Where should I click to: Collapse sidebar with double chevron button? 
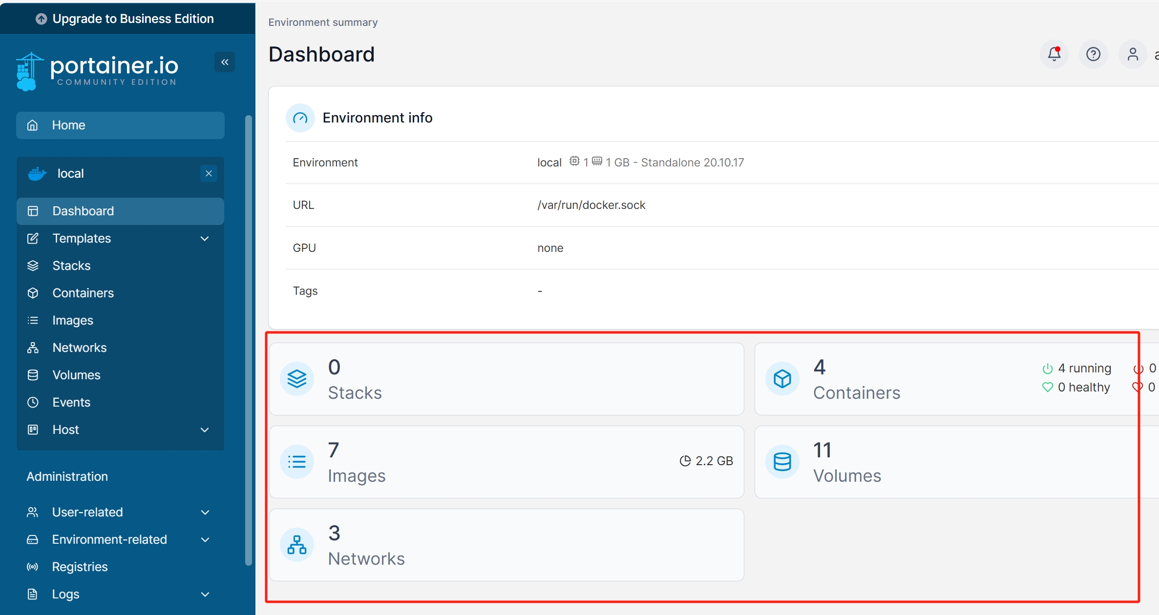click(x=225, y=62)
